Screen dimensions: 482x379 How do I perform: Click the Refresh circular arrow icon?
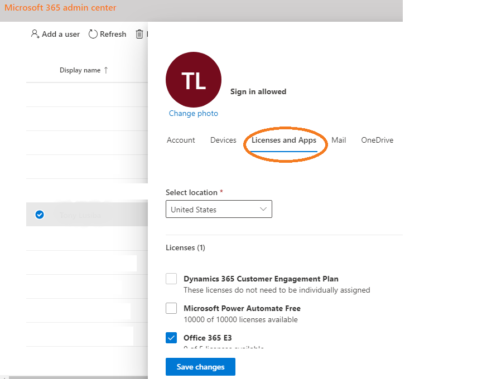93,34
